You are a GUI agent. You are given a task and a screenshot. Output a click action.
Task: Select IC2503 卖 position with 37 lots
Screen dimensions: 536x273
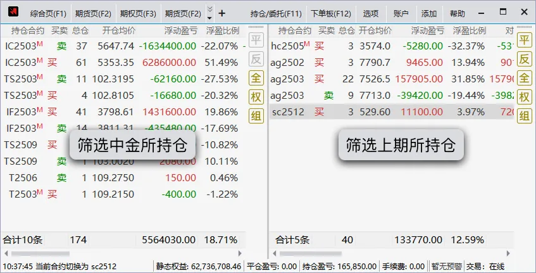[123, 46]
